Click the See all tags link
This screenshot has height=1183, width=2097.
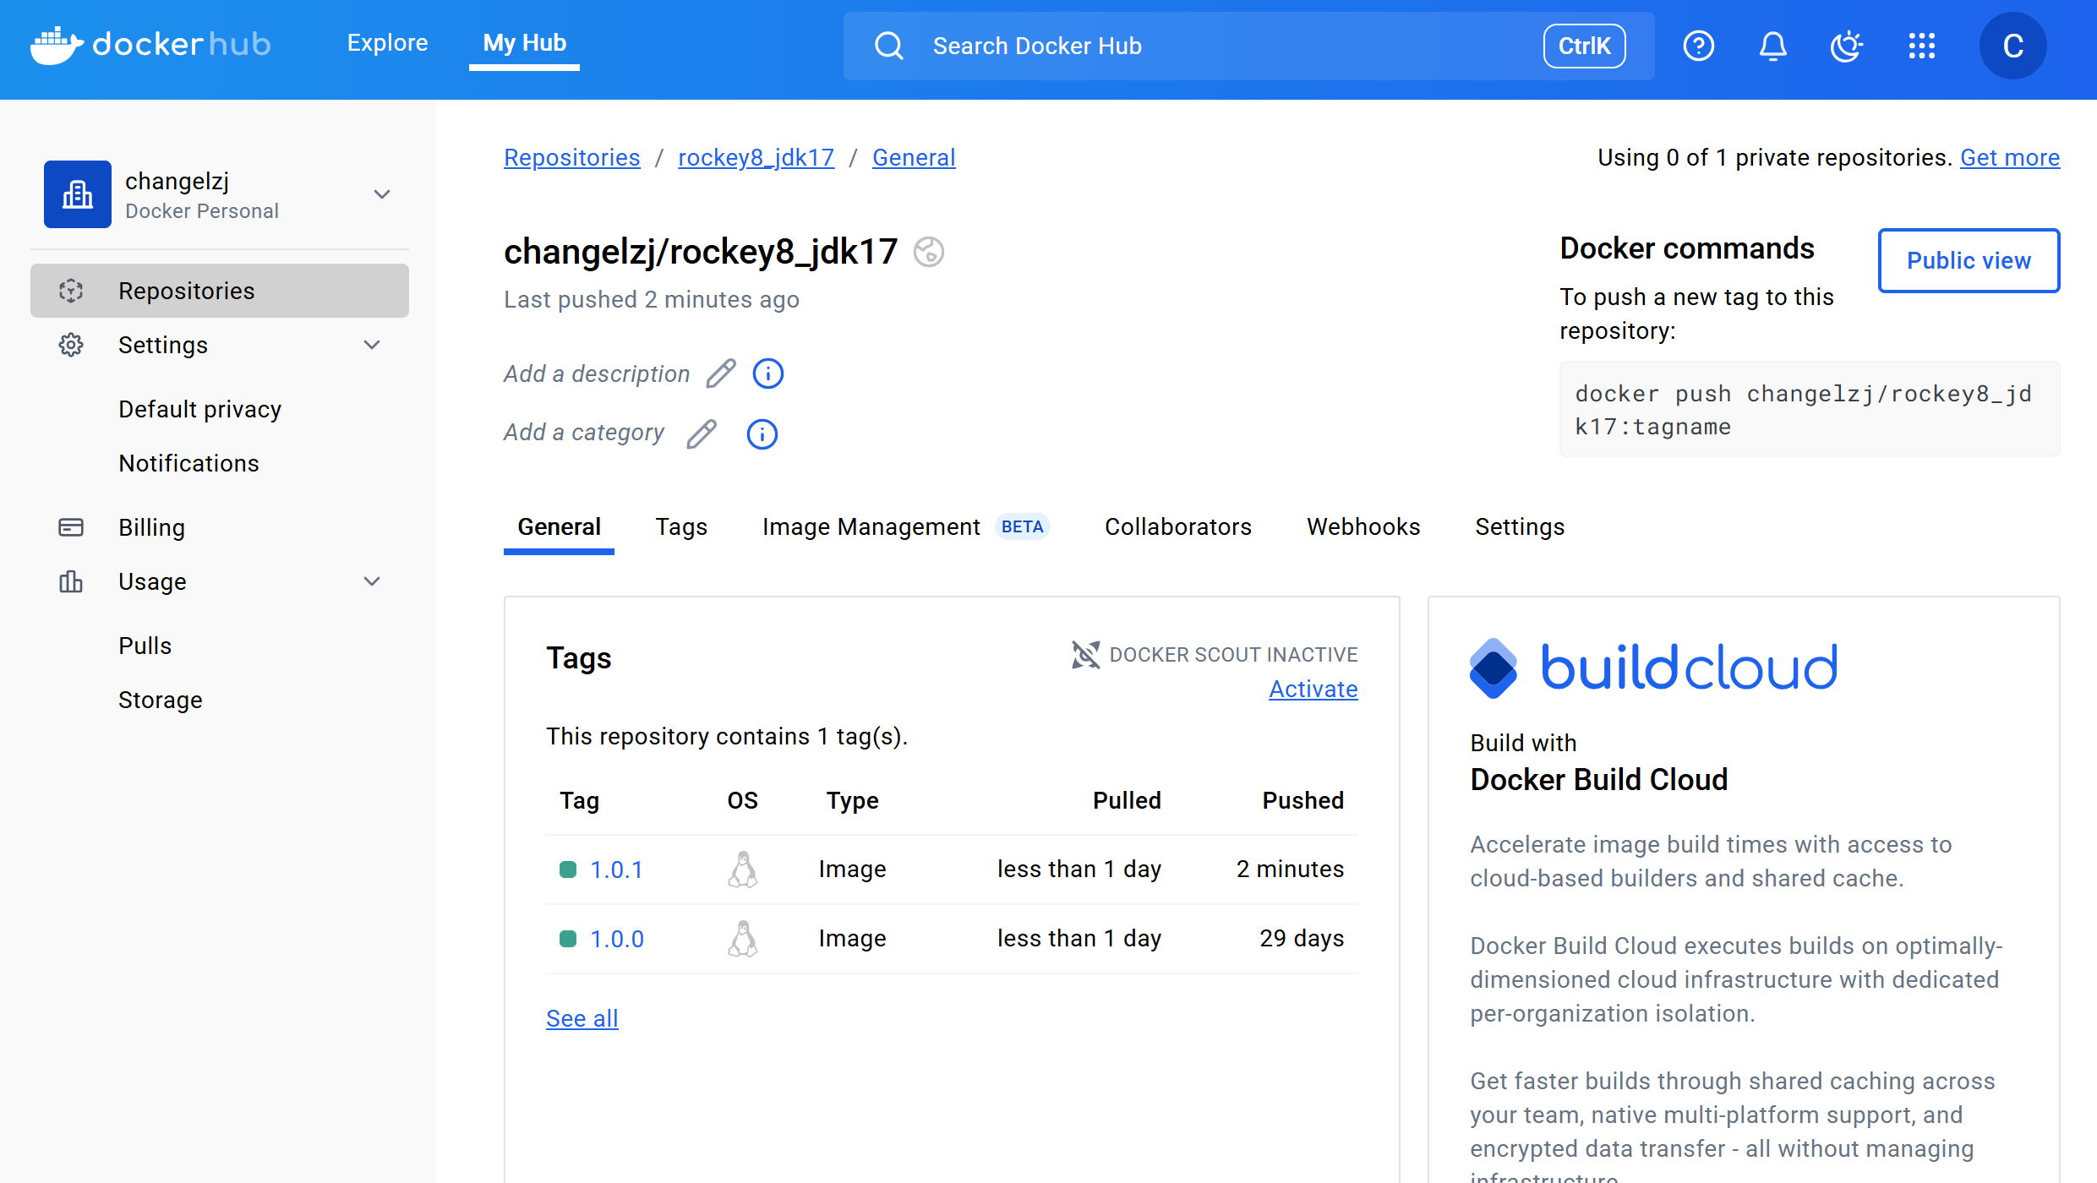582,1018
